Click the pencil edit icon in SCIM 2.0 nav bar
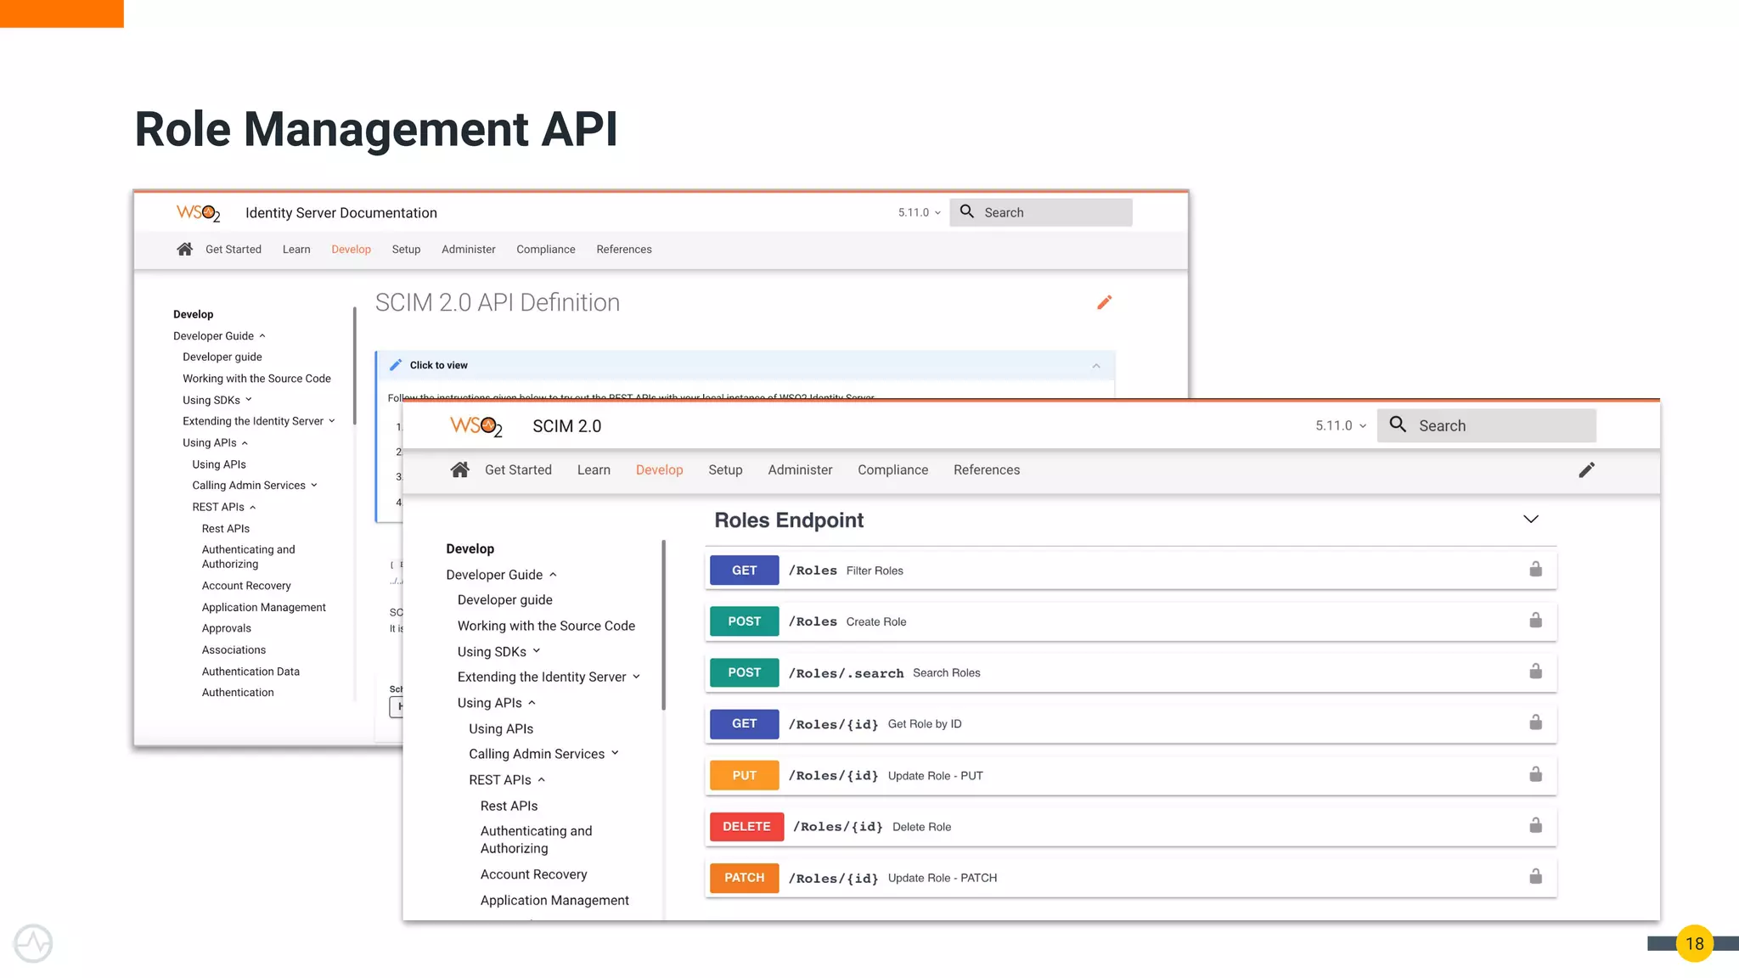 1586,470
